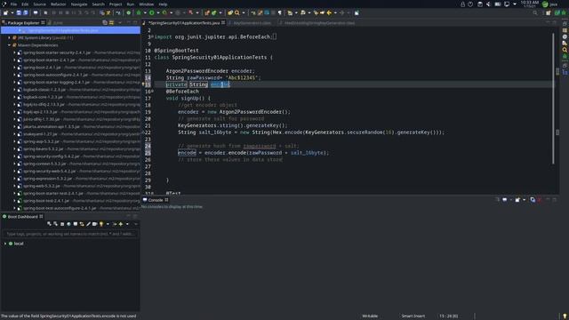Toggle Link with Editor in Package Explorer
The width and height of the screenshot is (569, 320).
(111, 22)
